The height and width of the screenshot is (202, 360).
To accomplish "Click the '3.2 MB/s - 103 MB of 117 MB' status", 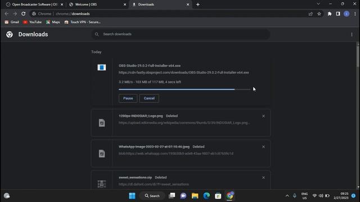I will point(150,82).
